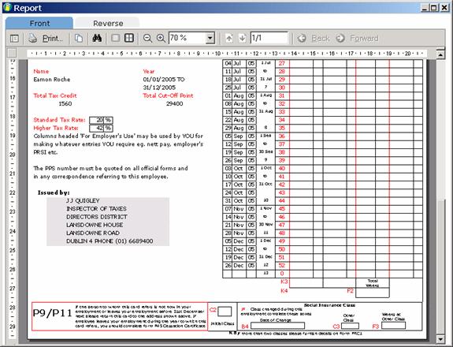Viewport: 453px width, 347px height.
Task: Click the page number 1/1 field
Action: (269, 38)
